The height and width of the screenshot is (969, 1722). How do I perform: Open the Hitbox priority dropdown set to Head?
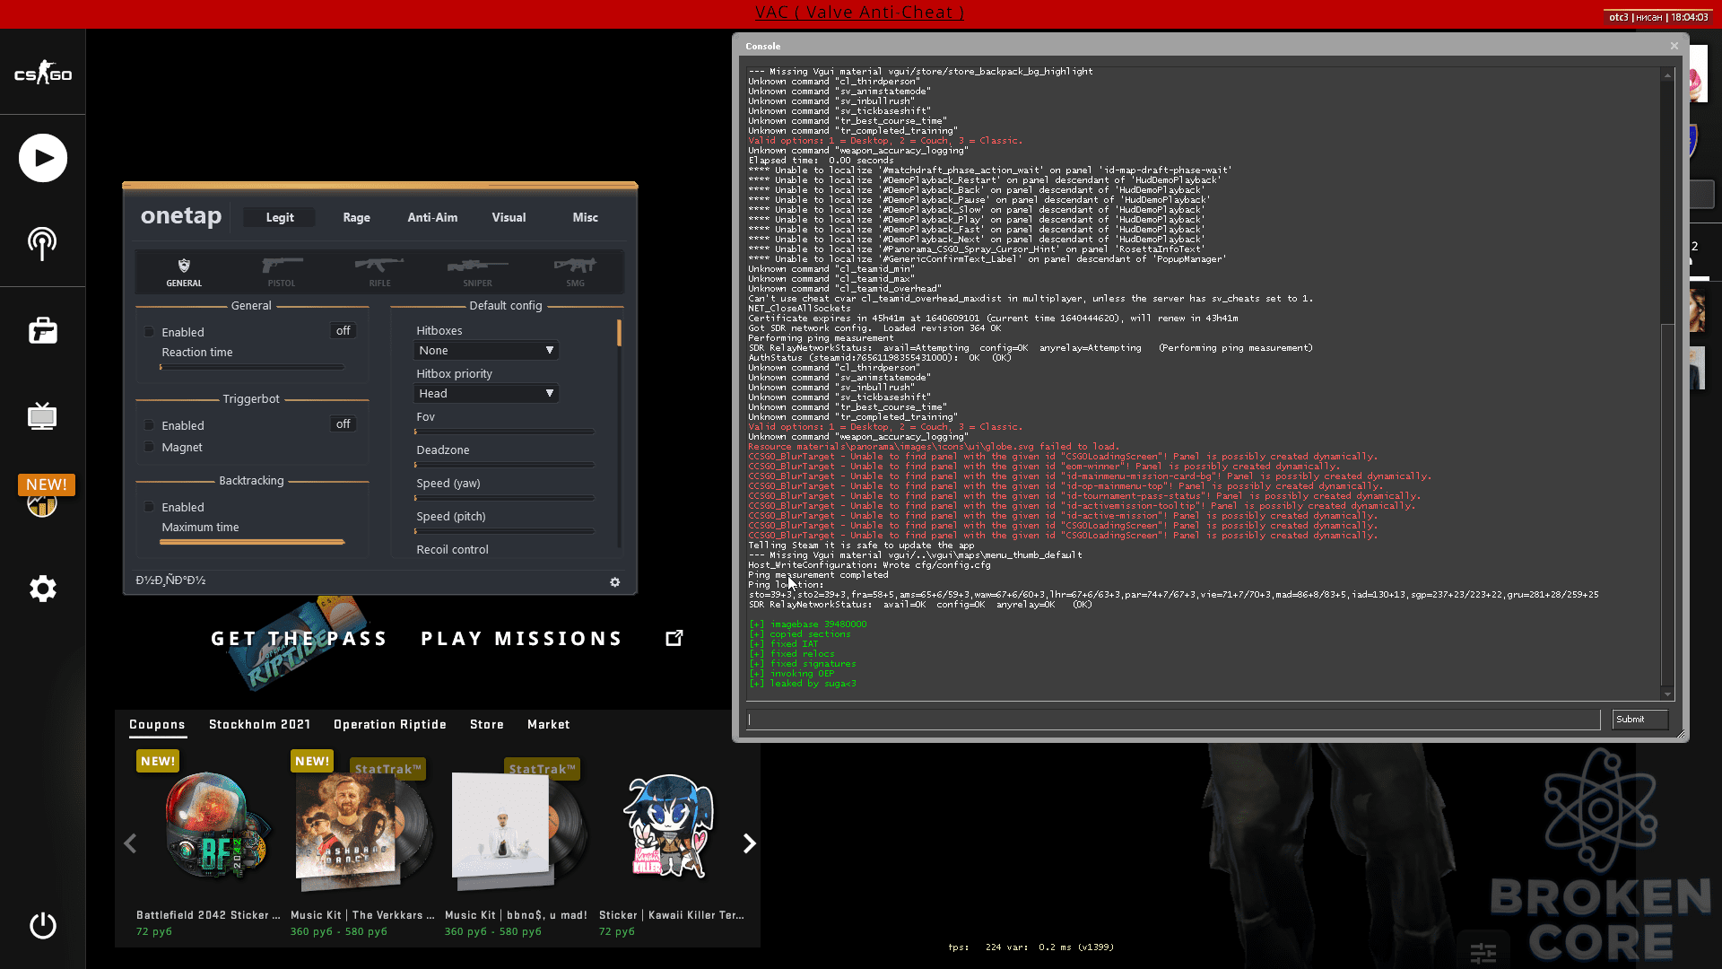486,394
